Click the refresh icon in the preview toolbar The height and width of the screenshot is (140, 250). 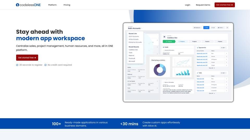[227, 28]
